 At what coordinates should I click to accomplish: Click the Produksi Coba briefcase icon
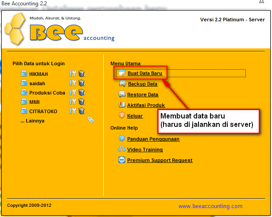[x=24, y=92]
